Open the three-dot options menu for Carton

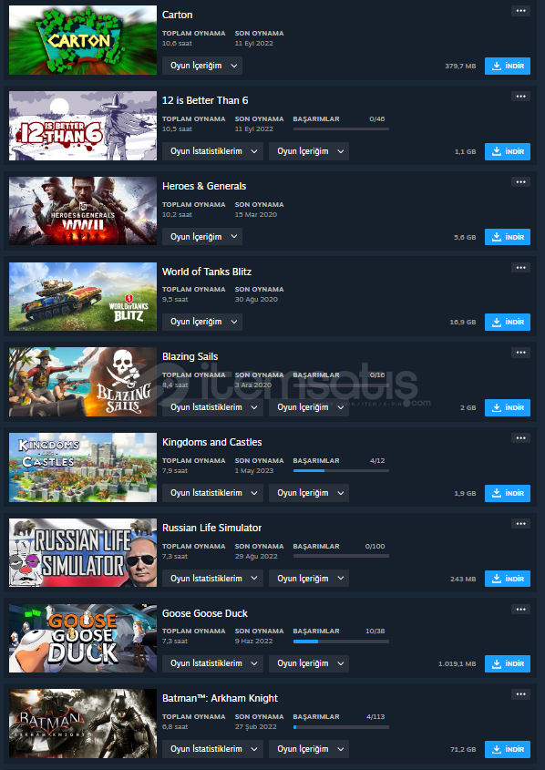point(520,11)
